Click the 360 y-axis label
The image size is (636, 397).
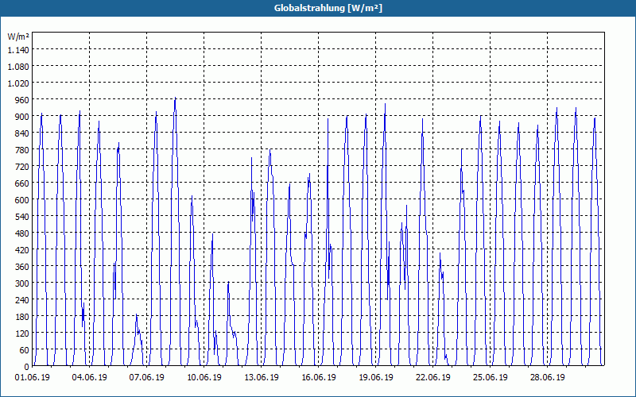point(22,266)
